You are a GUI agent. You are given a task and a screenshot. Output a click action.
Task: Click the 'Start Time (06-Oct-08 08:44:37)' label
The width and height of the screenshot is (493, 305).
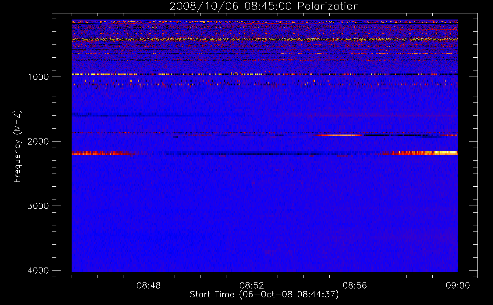click(264, 295)
